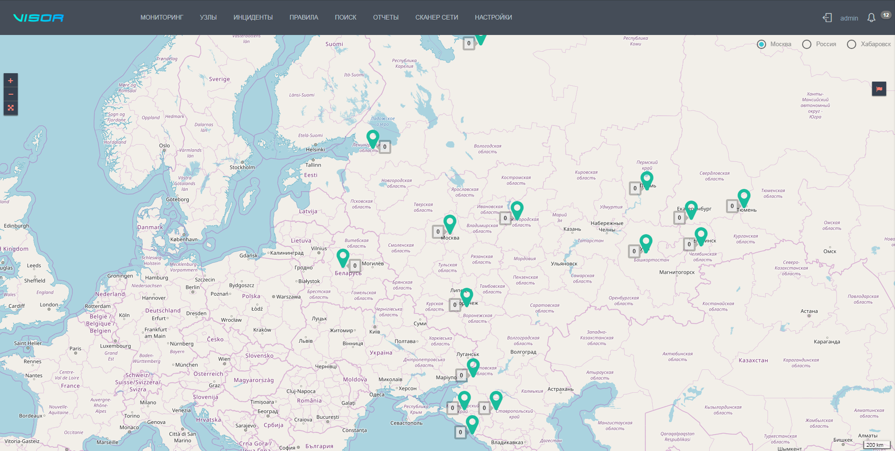Screen dimensions: 895x451
Task: Open the НАСТРОЙКИ menu
Action: [493, 17]
